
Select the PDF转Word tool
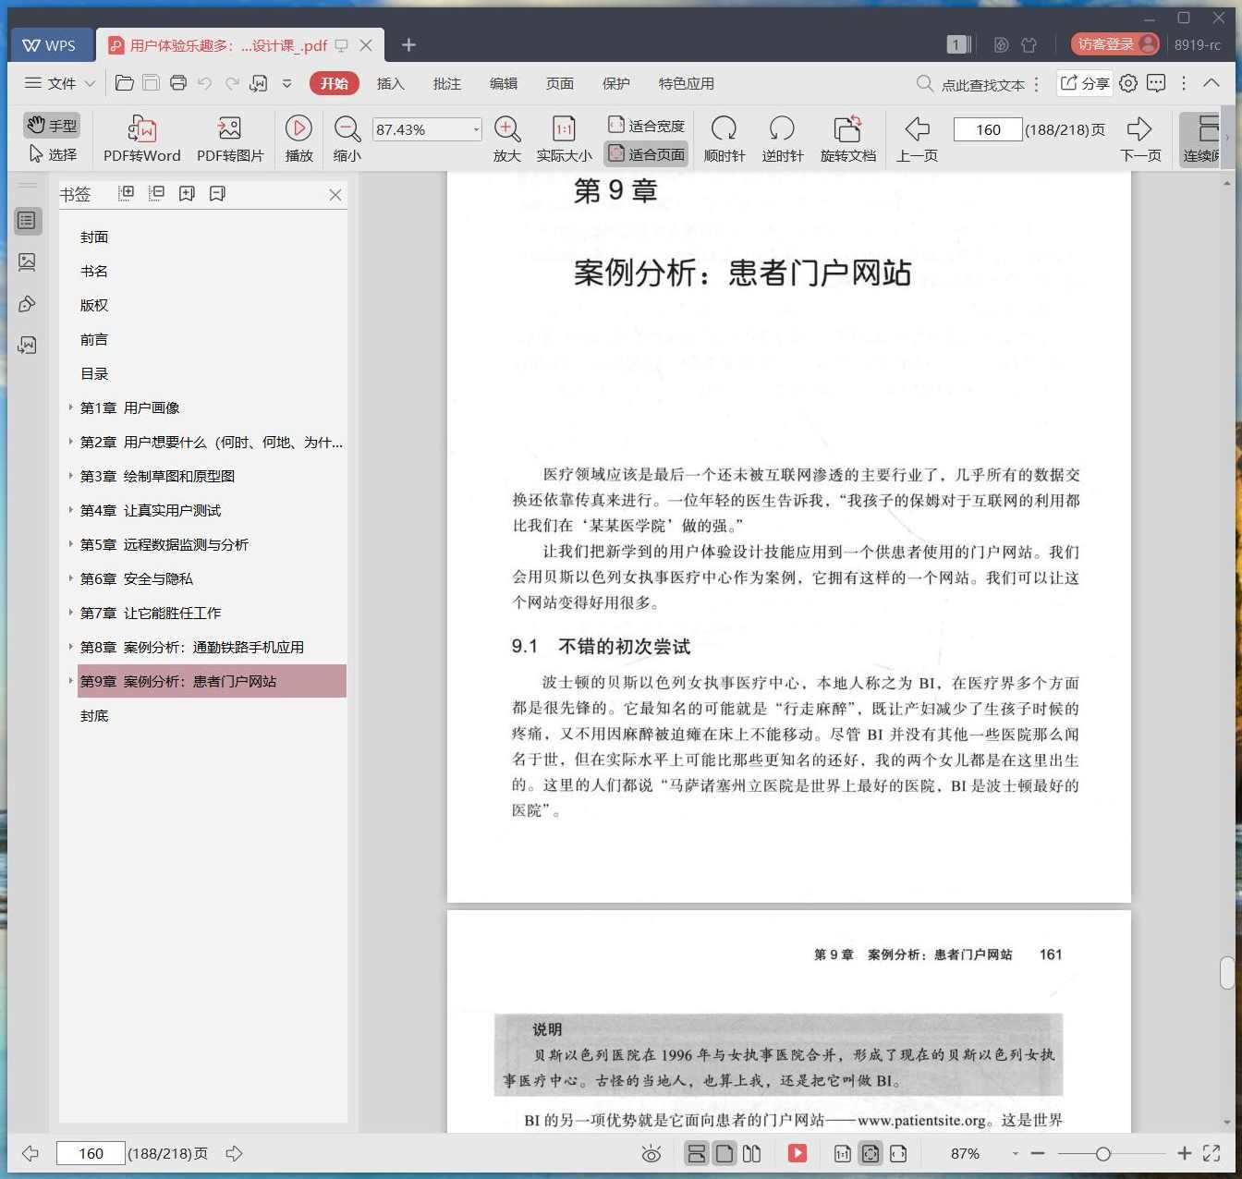[x=141, y=137]
